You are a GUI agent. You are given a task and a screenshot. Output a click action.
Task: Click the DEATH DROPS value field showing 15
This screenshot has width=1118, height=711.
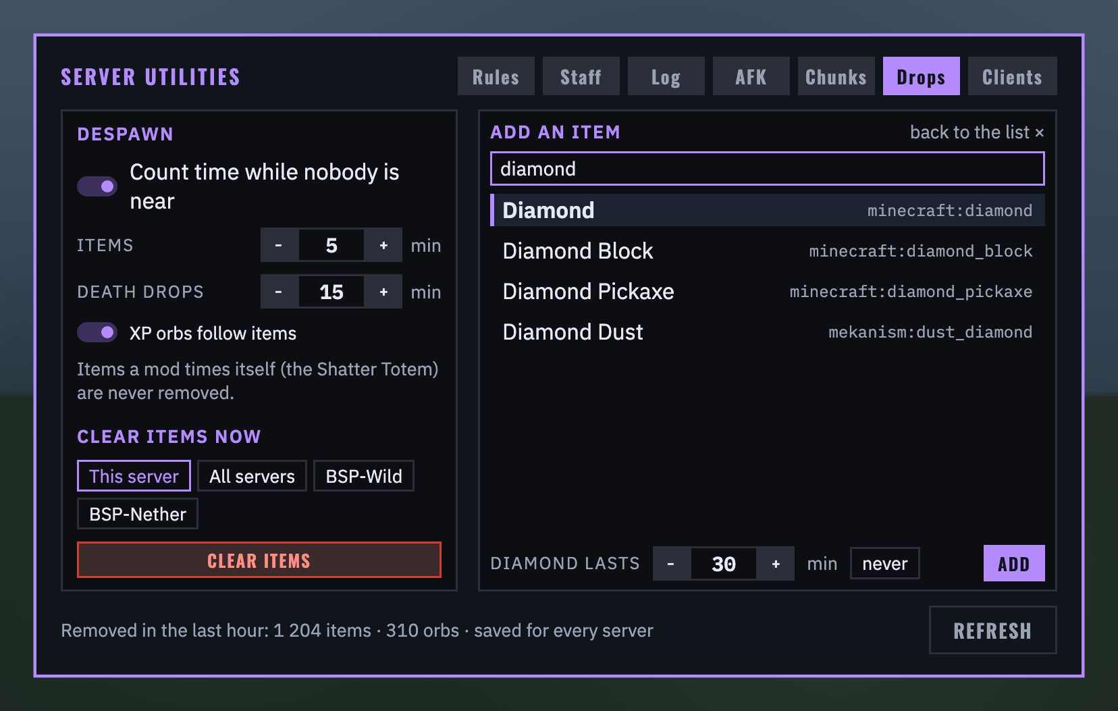coord(331,292)
